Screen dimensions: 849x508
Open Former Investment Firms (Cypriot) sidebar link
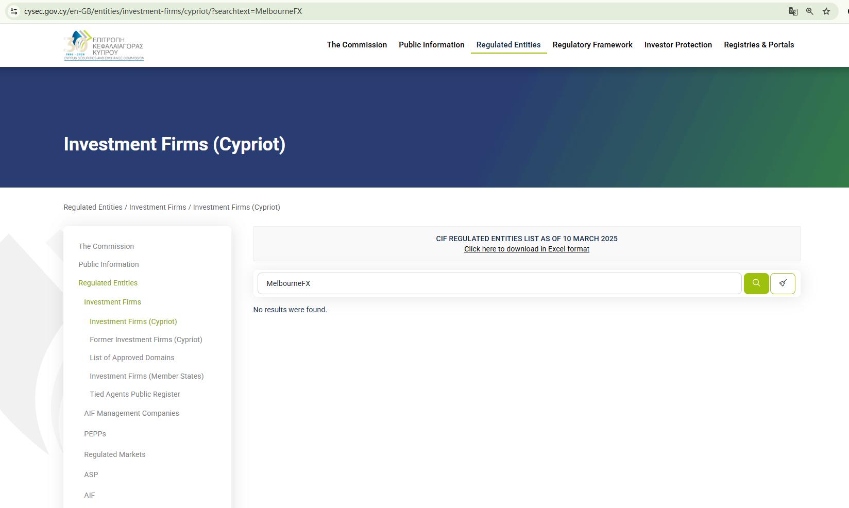pyautogui.click(x=146, y=340)
